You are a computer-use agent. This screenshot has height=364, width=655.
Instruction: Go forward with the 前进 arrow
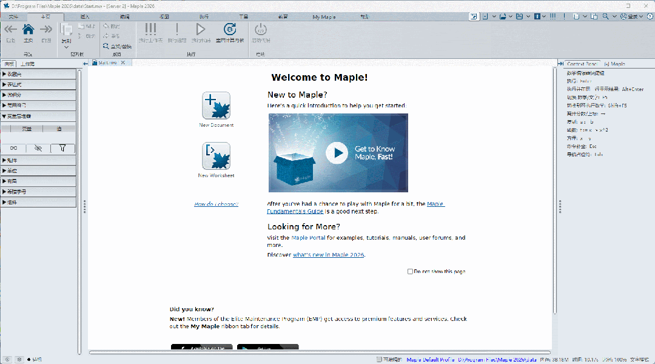46,30
